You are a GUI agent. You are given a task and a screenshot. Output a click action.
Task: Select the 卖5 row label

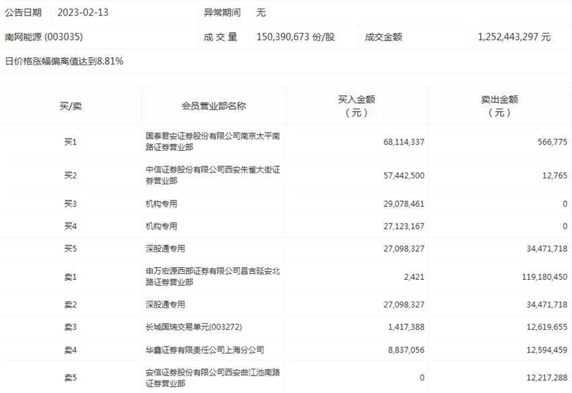click(71, 378)
